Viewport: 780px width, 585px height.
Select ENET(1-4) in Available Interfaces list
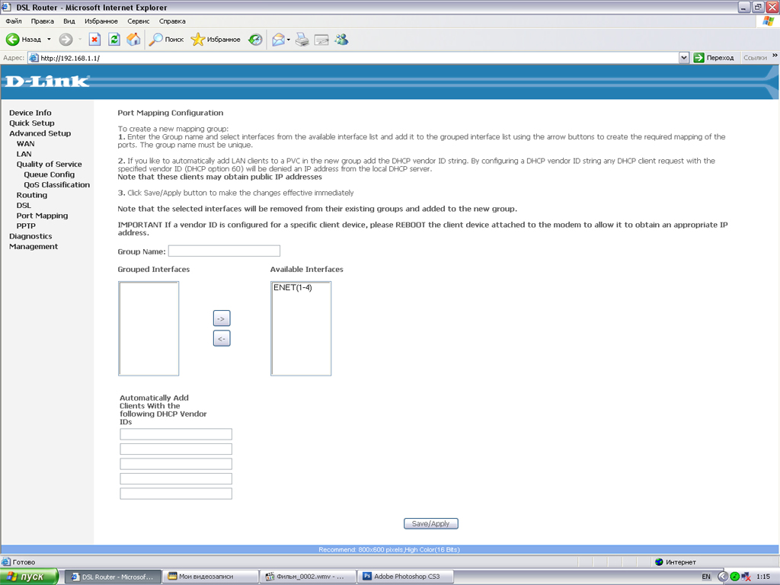point(292,288)
